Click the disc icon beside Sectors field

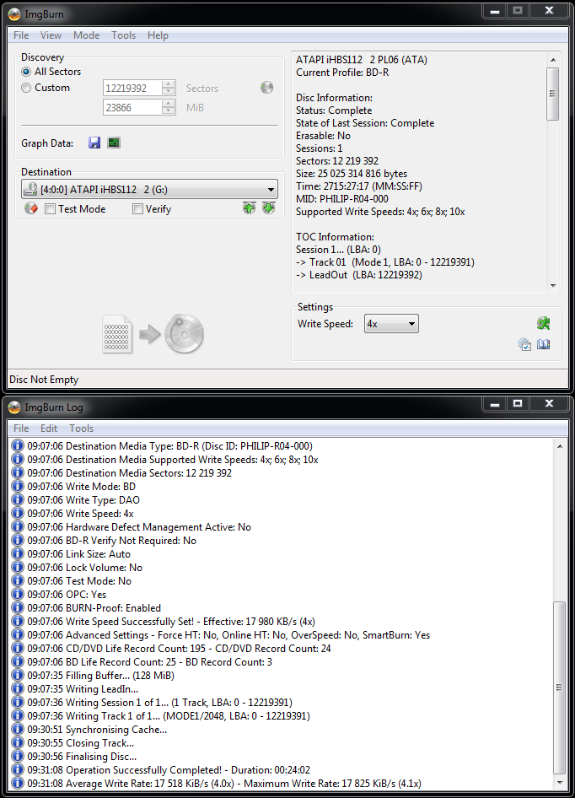click(266, 88)
